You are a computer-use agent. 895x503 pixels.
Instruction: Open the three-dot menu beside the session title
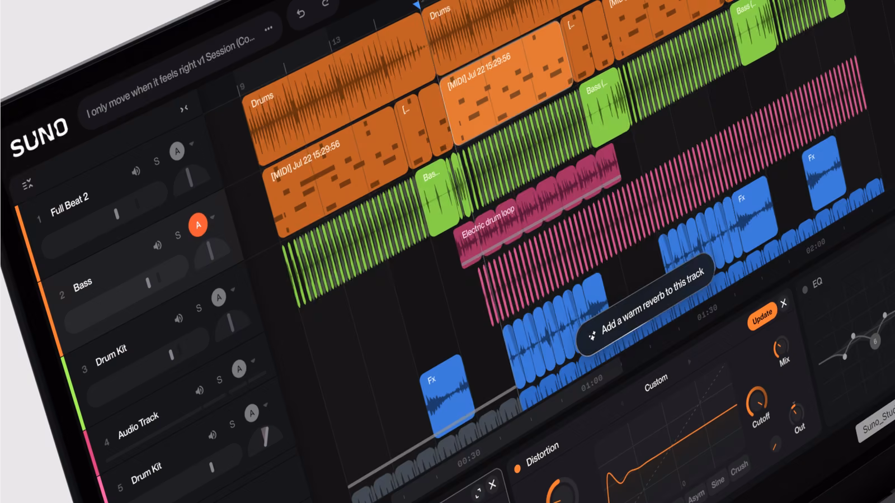(268, 29)
